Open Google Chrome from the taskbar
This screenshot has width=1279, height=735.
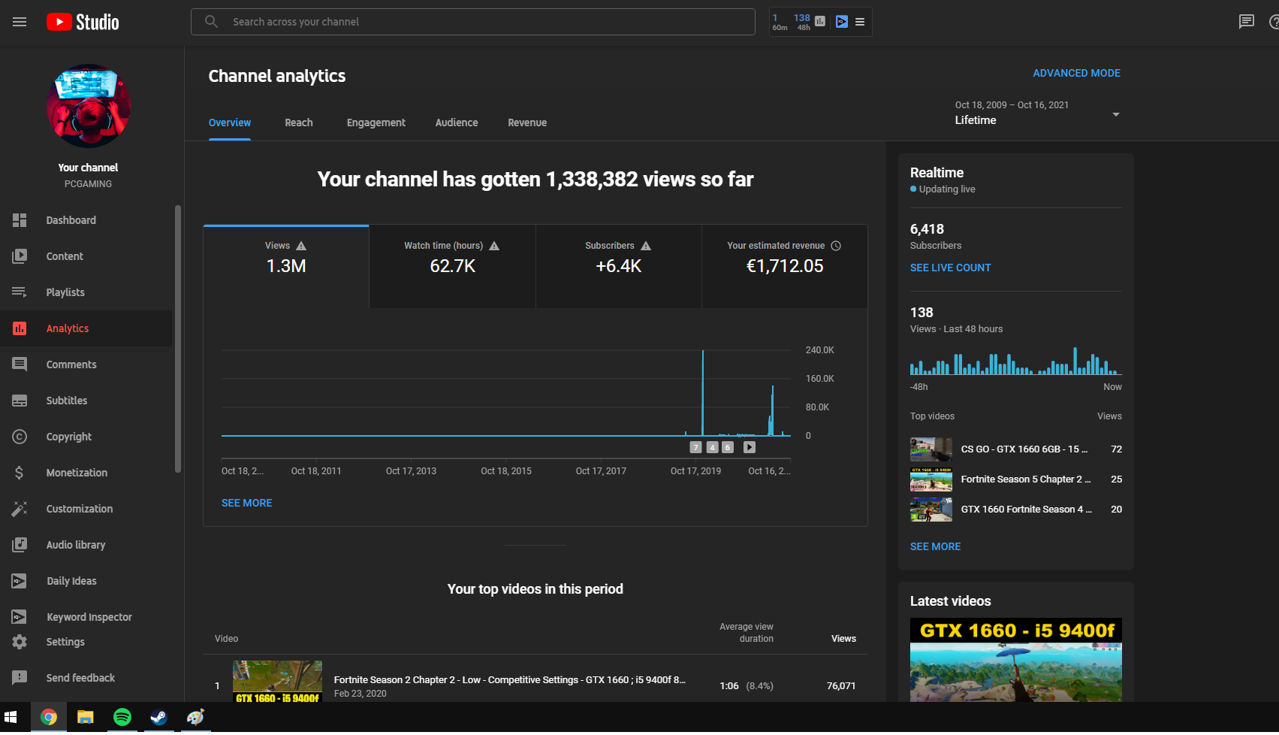48,718
